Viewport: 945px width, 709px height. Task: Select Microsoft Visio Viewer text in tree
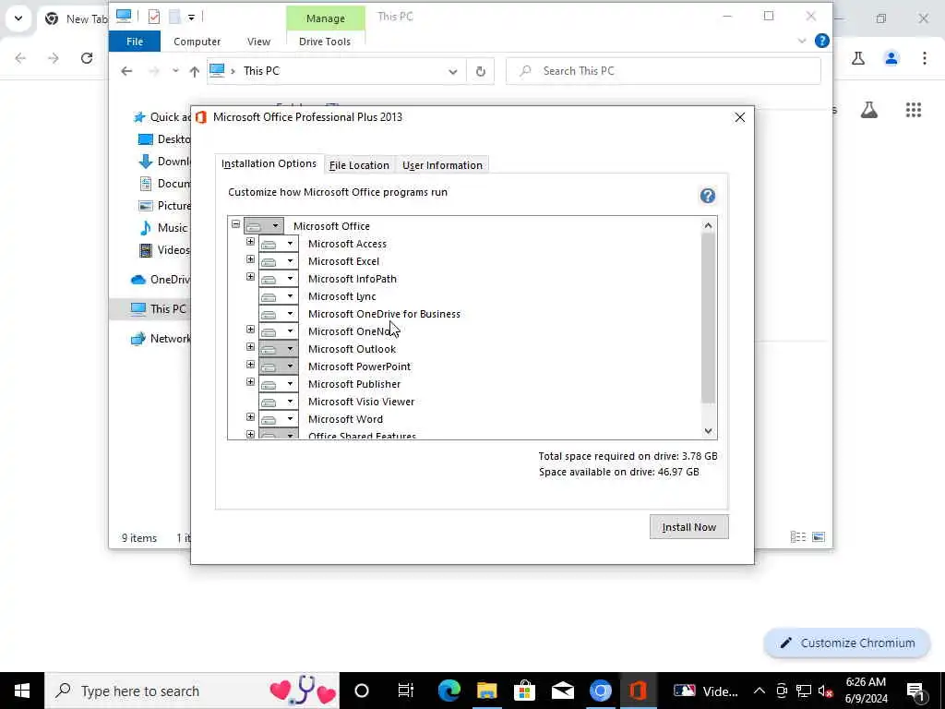(361, 402)
